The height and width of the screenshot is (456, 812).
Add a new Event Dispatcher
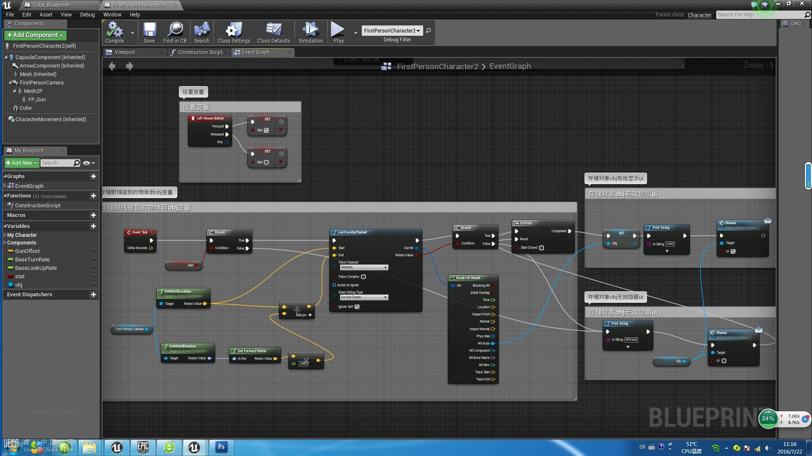tap(93, 294)
